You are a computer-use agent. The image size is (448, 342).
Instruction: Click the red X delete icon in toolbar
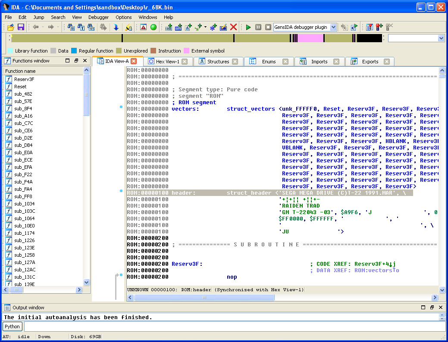click(233, 27)
